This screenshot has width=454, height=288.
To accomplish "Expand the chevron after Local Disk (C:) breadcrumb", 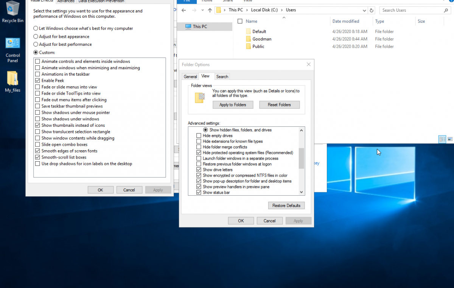I will 281,10.
